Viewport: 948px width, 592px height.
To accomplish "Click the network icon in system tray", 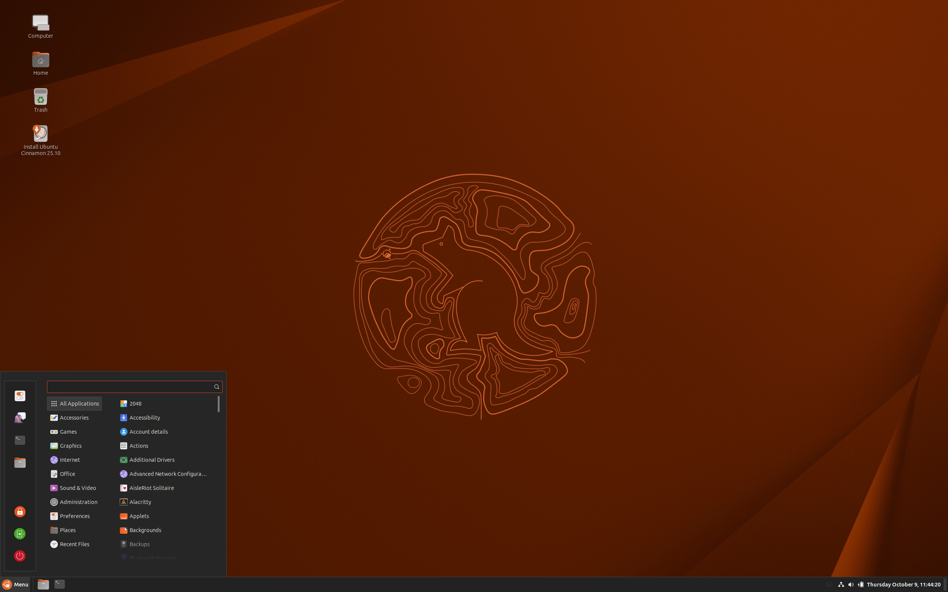I will pyautogui.click(x=841, y=585).
